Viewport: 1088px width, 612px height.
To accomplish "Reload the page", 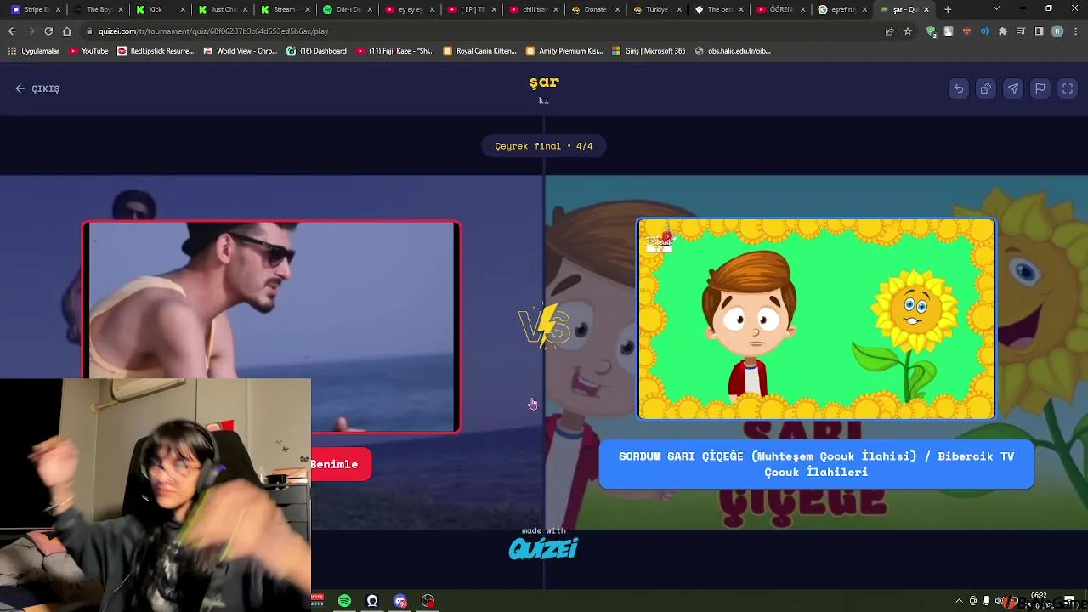I will pos(48,31).
